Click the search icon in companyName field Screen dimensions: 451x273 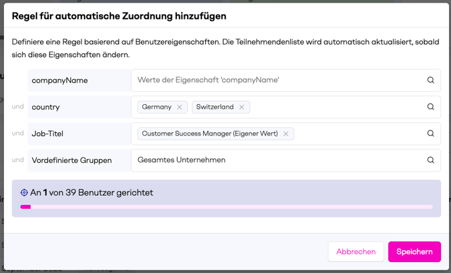pos(431,80)
